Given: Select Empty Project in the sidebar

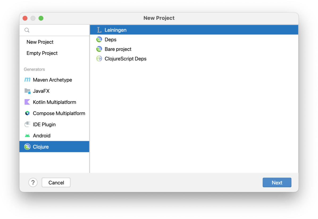Looking at the screenshot, I should [x=42, y=53].
